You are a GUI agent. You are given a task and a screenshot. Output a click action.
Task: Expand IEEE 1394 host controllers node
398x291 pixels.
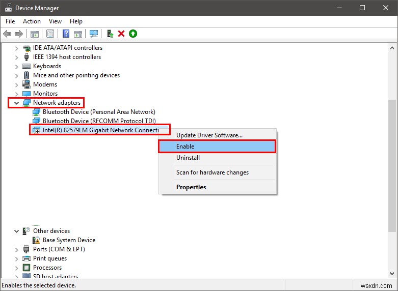point(16,57)
